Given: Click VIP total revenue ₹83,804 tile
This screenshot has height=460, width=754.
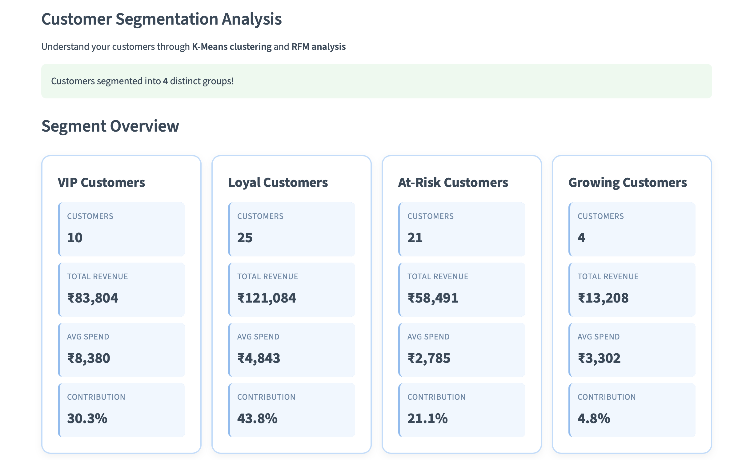Looking at the screenshot, I should click(x=121, y=290).
